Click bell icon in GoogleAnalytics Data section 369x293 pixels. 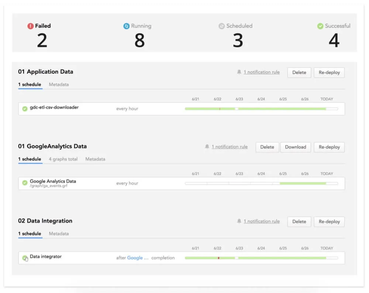point(207,147)
